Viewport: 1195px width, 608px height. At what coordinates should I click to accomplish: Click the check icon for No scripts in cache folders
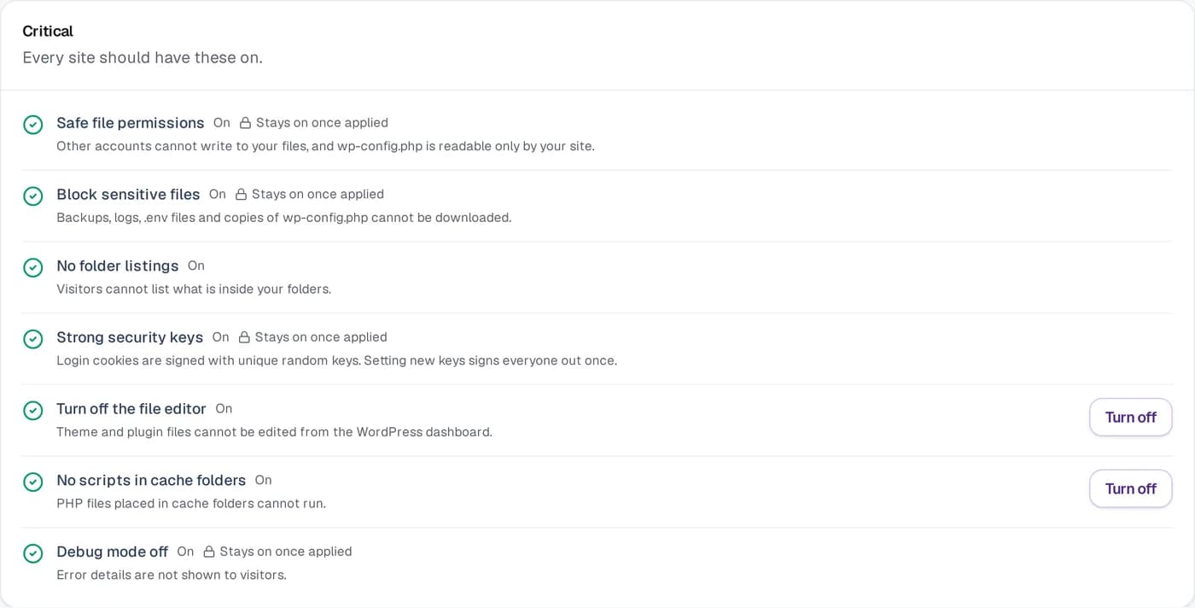32,482
